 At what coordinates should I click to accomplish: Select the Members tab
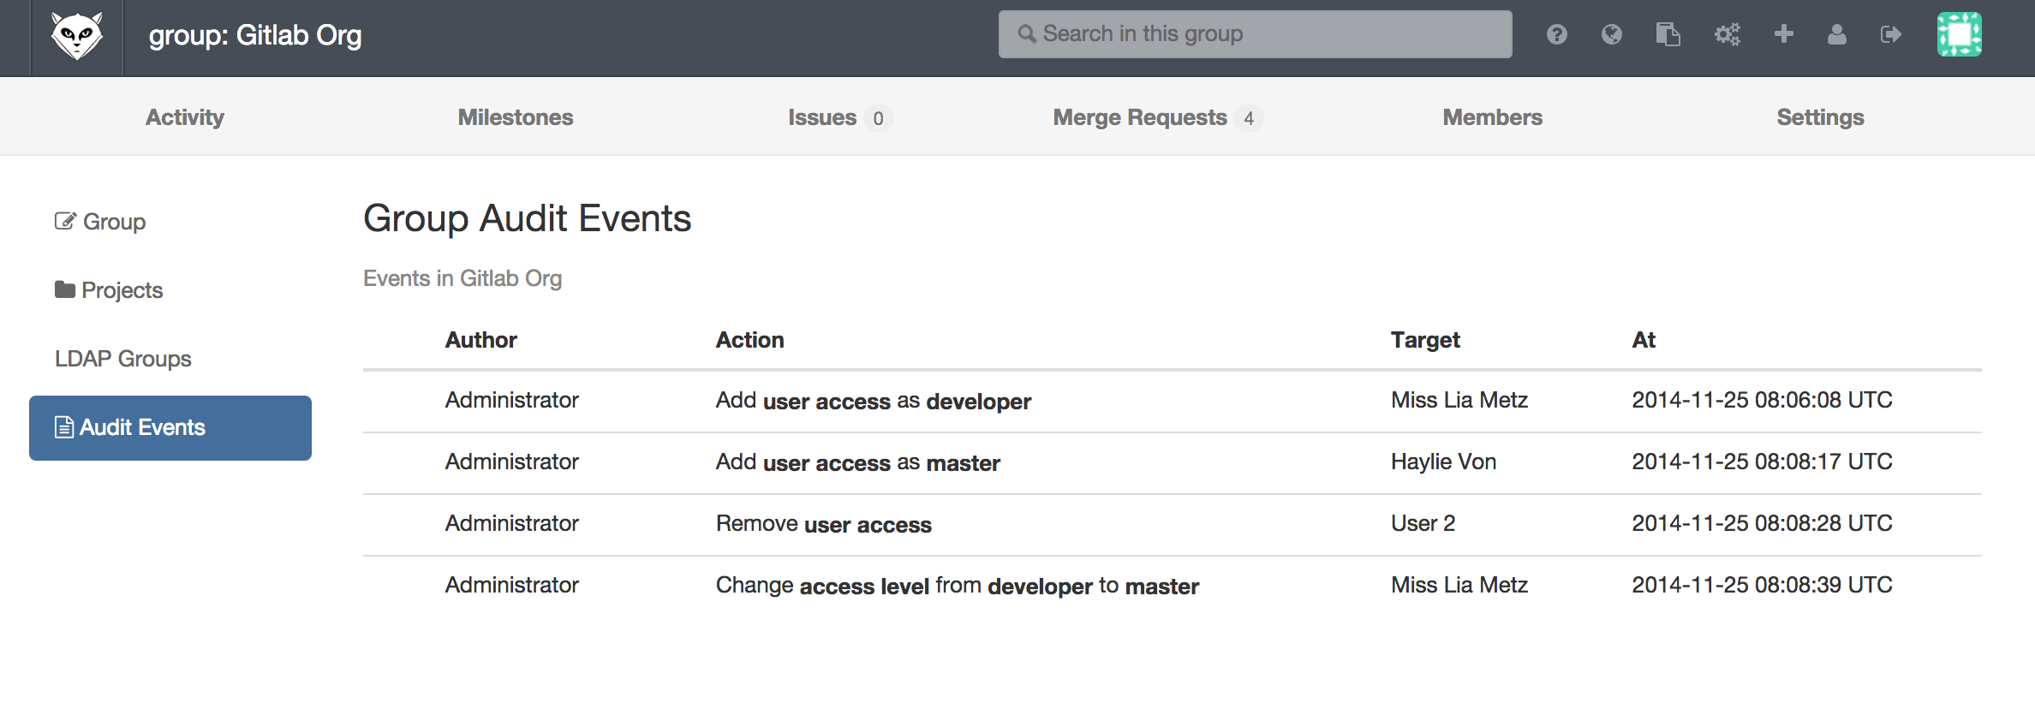(x=1492, y=117)
